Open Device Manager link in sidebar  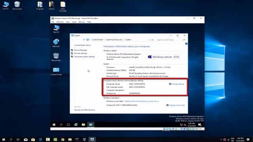point(81,50)
